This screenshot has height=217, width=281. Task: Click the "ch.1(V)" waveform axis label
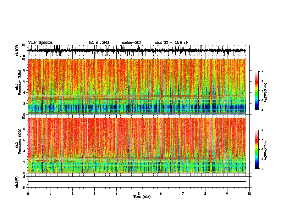pyautogui.click(x=17, y=50)
